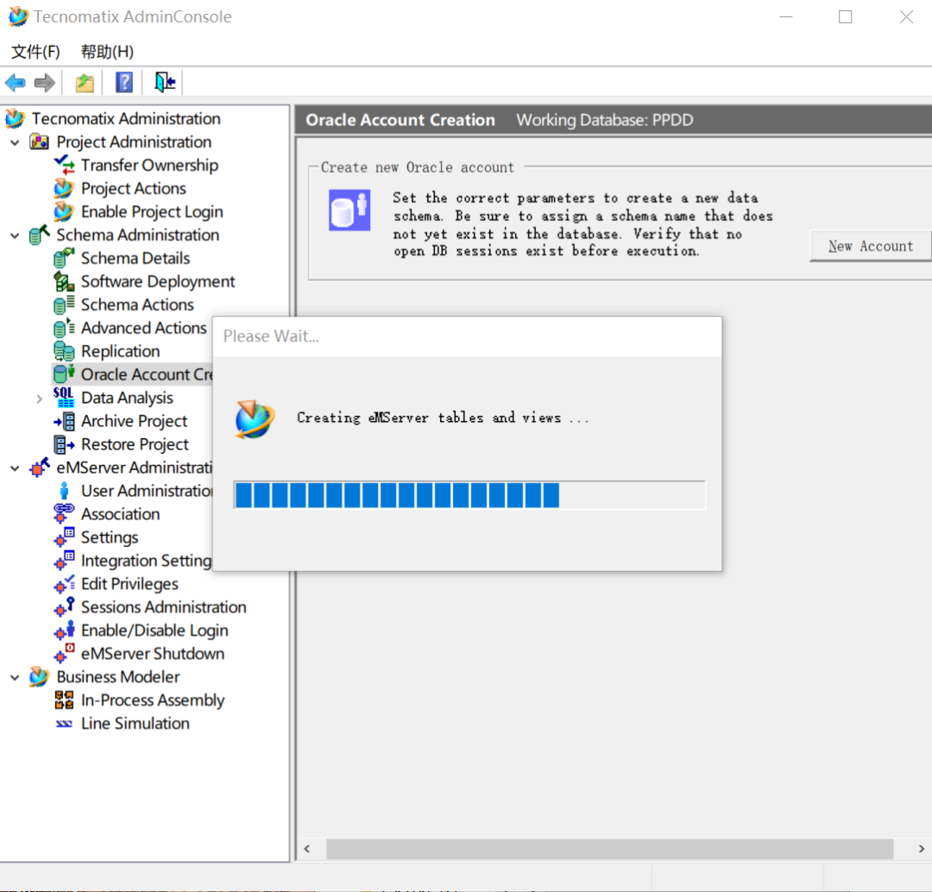
Task: Click the Tecnomatix globe icon in dialog
Action: 255,419
